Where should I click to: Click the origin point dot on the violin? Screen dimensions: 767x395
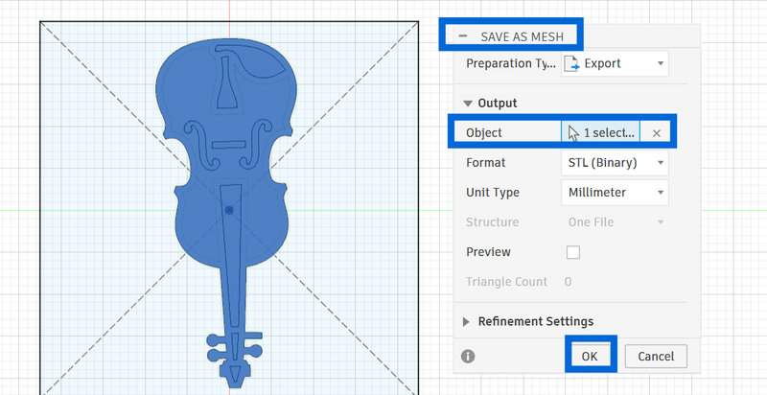point(229,210)
